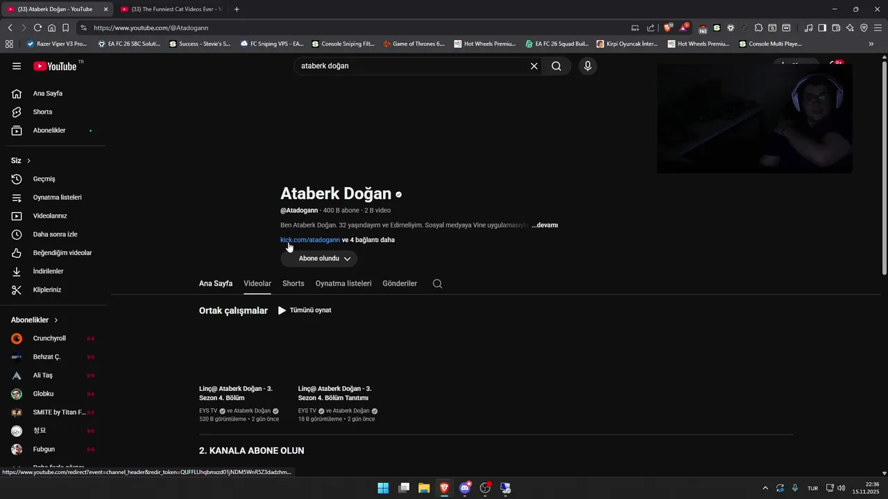Show more bookmarks chevron
888x499 pixels.
point(871,44)
